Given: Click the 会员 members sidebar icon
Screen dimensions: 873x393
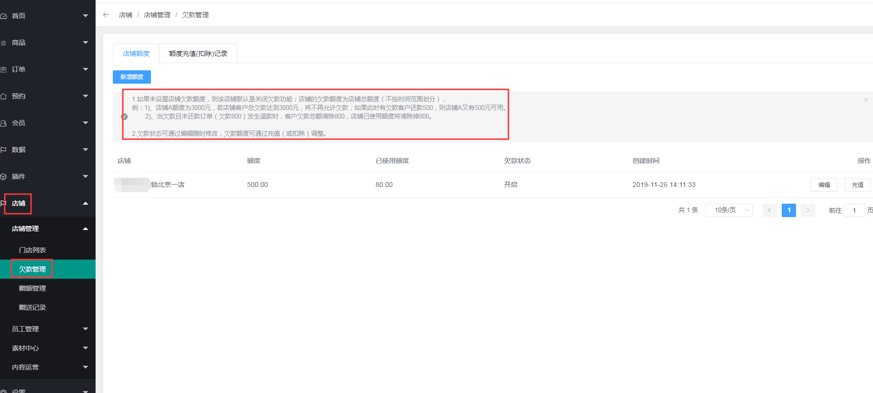Looking at the screenshot, I should (3, 123).
